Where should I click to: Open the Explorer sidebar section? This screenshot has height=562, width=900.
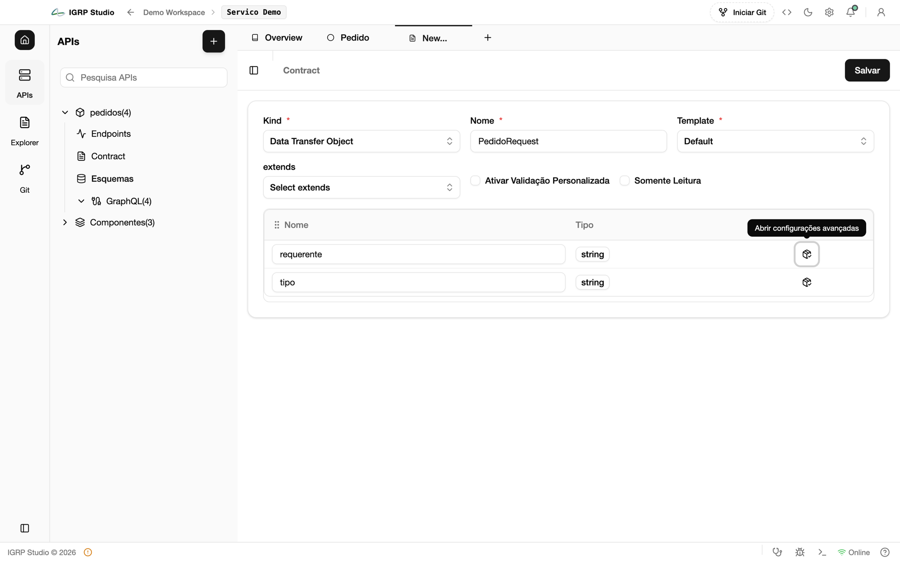click(25, 131)
